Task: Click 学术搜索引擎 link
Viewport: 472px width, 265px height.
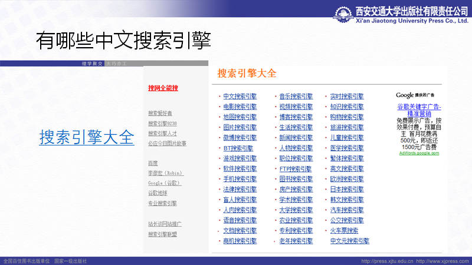Action: click(x=296, y=200)
